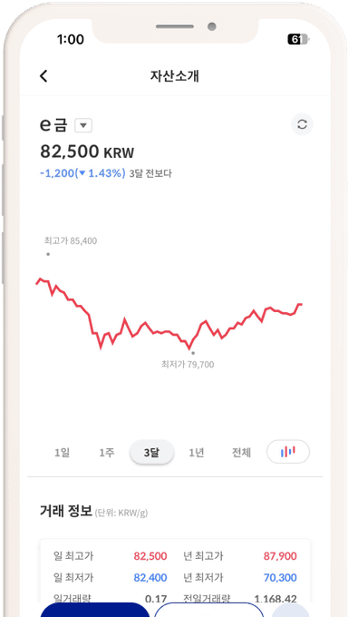Select the 3달 period tab

[x=151, y=453]
